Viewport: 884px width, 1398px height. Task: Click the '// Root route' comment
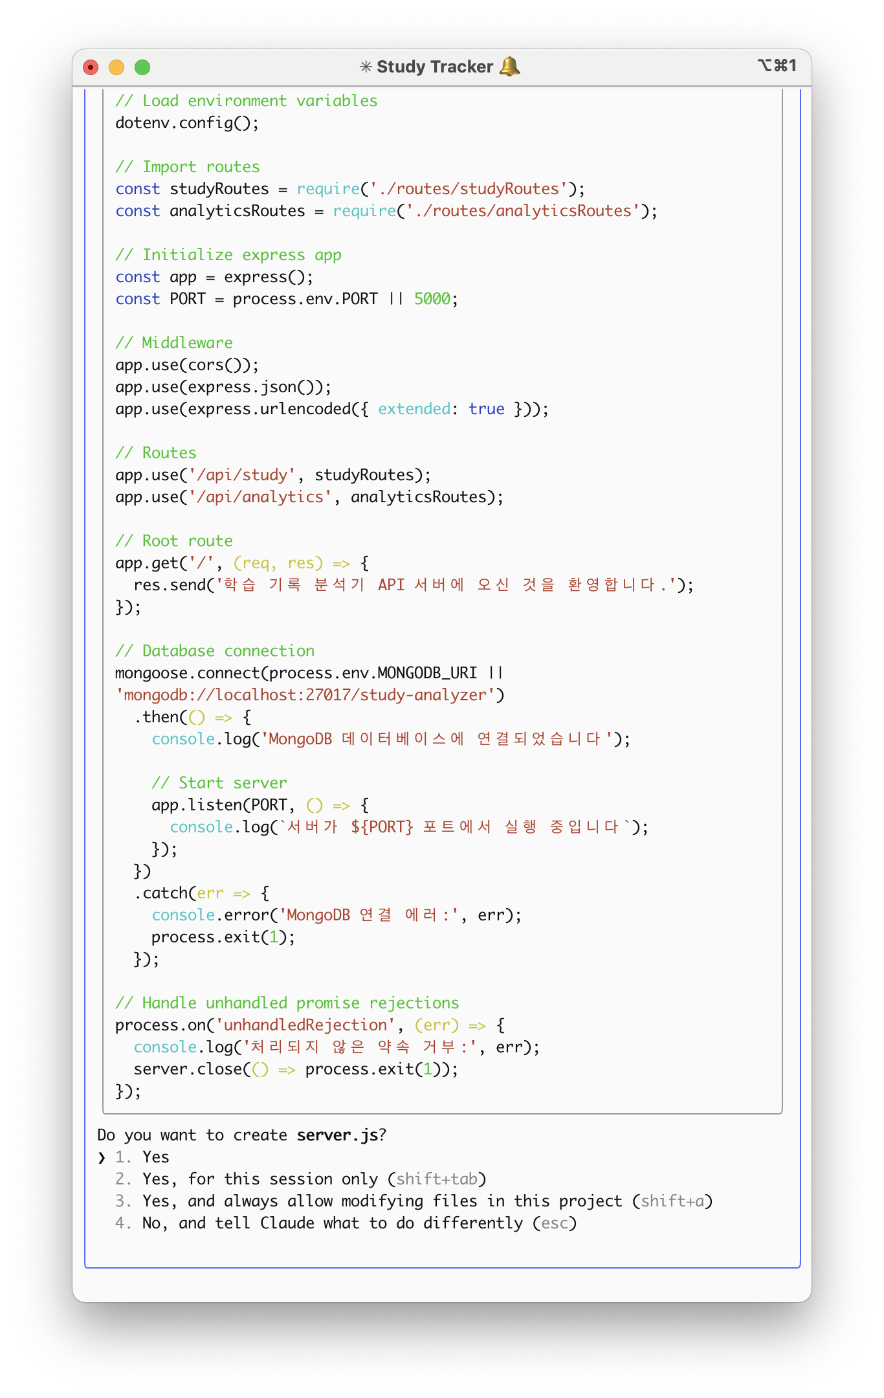pyautogui.click(x=174, y=540)
